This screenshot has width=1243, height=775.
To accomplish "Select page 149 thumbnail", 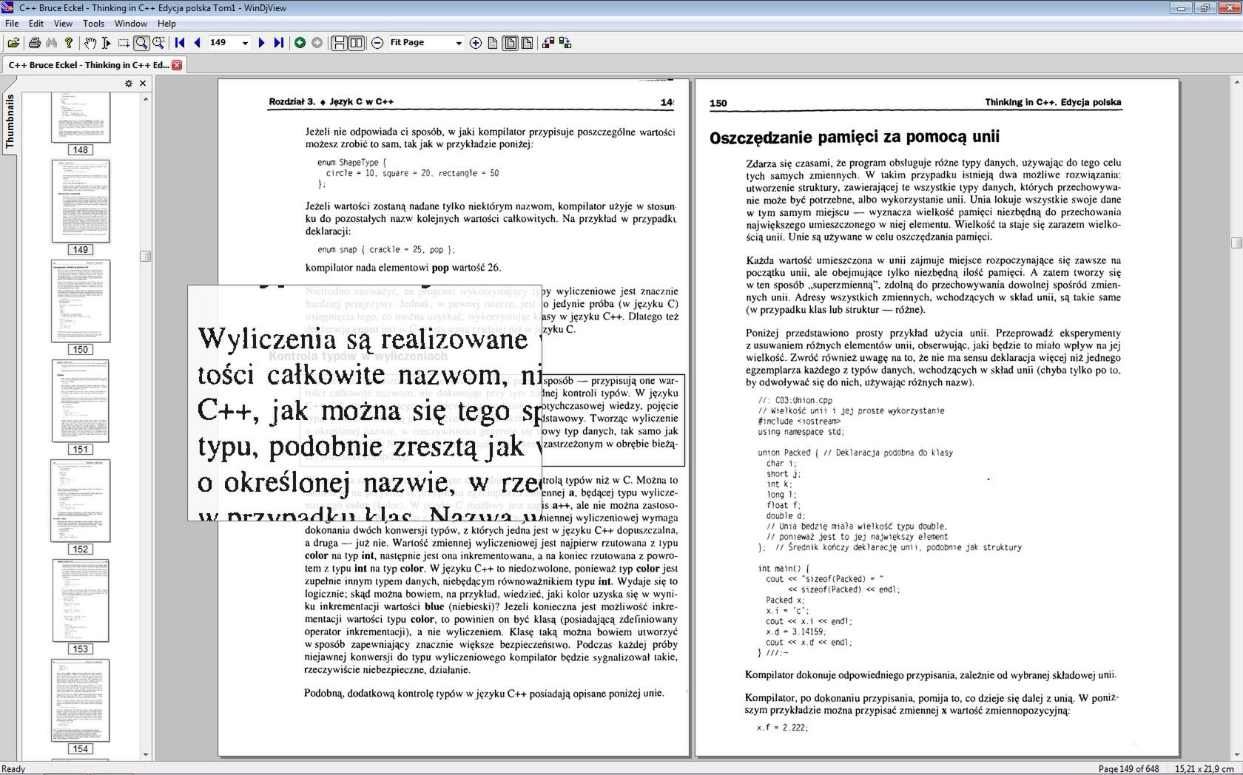I will point(81,208).
